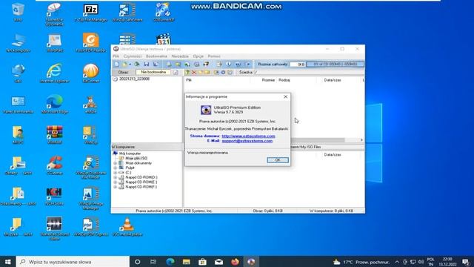Click the boot info icon beside Nie bootowalna
Screen dimensions: 474x267
[176, 73]
